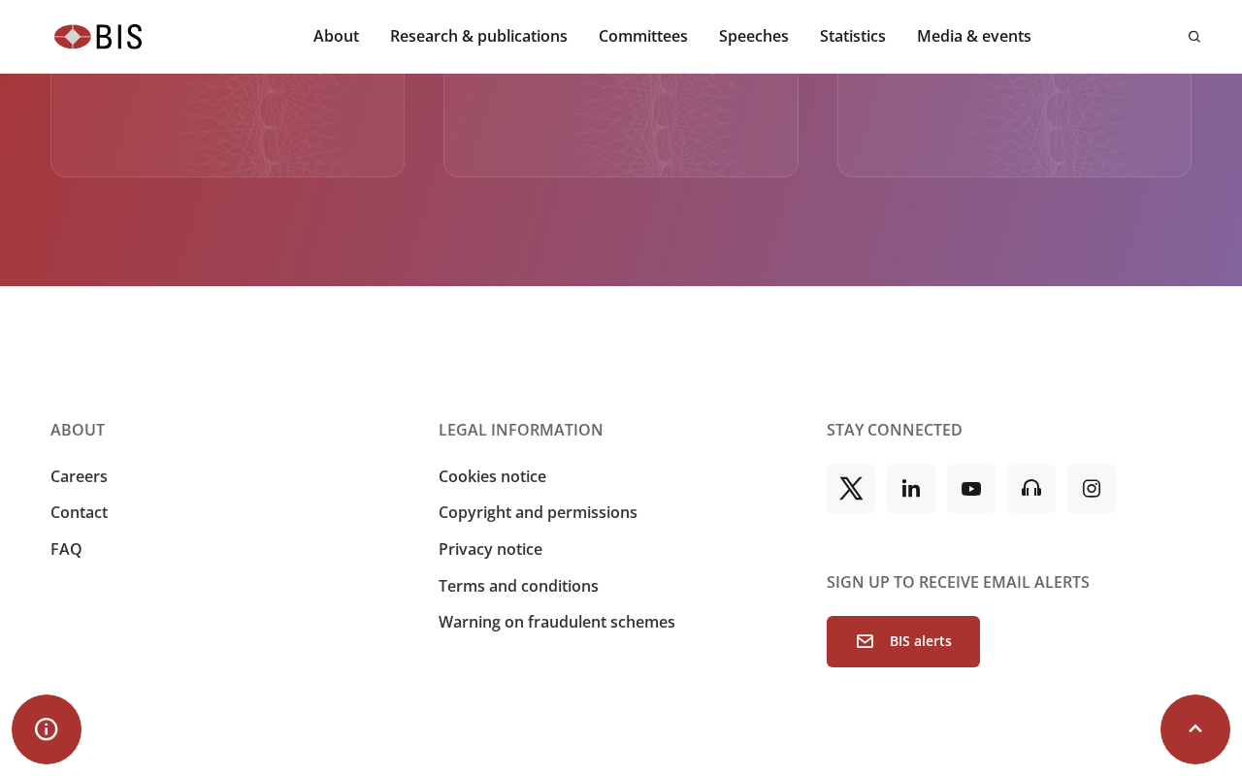Select the middle translucent card
Screen dimensions: 1242x776
621,125
